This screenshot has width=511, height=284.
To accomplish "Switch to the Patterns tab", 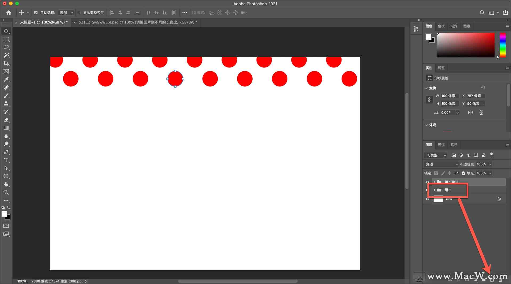I will [x=467, y=26].
